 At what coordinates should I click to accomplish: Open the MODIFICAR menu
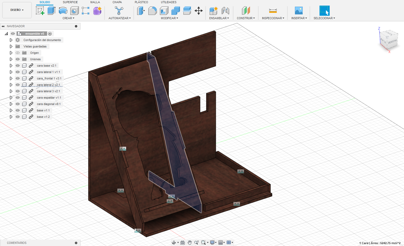(169, 18)
